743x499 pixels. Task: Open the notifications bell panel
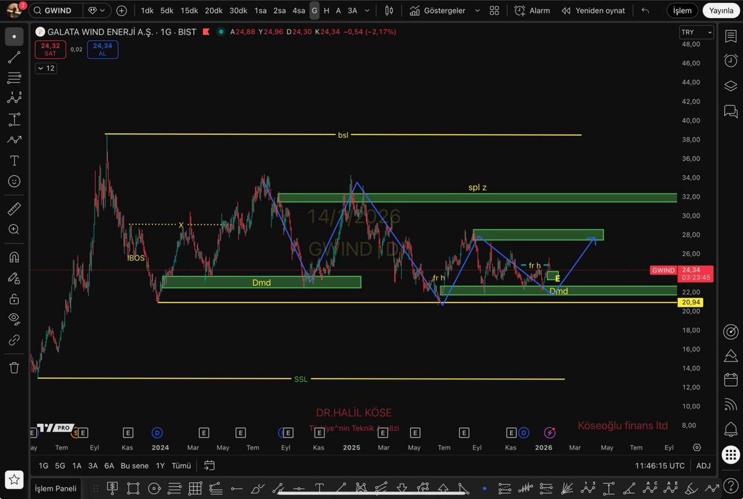pyautogui.click(x=731, y=429)
